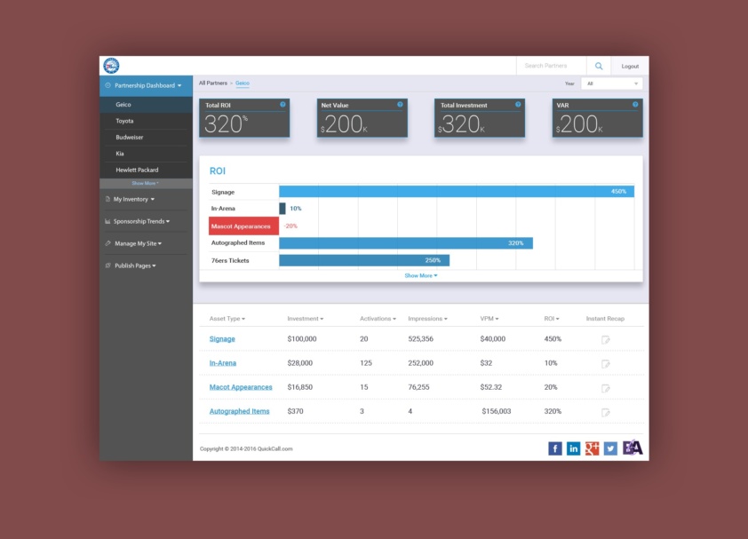Image resolution: width=748 pixels, height=539 pixels.
Task: Show more partners in the sidebar
Action: point(146,183)
